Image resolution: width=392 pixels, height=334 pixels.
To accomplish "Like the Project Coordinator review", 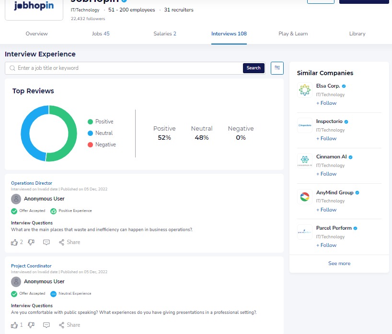I will [14, 325].
